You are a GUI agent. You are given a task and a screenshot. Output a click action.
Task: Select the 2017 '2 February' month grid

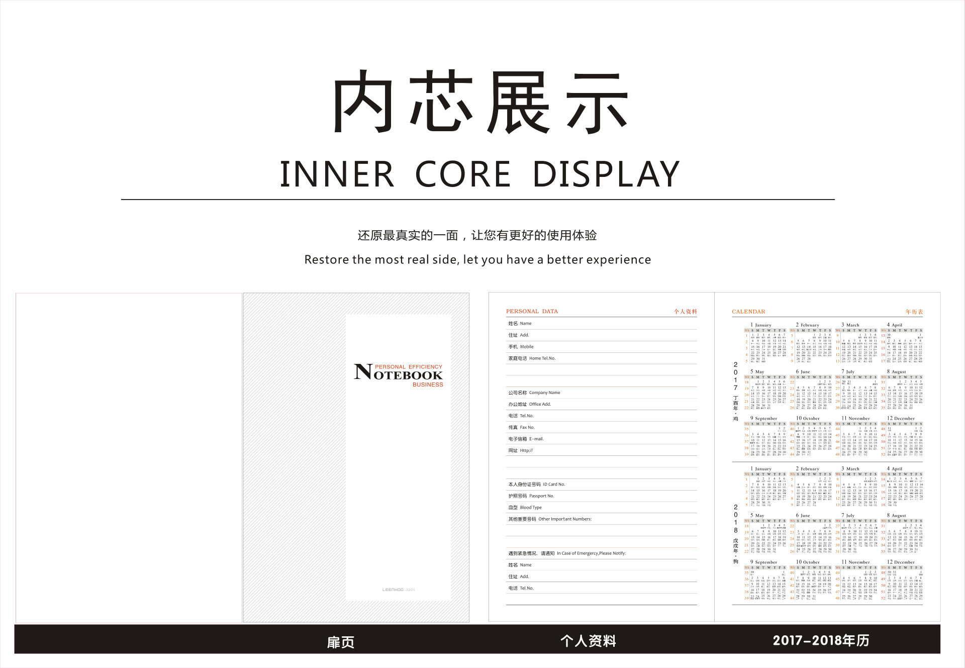[811, 343]
